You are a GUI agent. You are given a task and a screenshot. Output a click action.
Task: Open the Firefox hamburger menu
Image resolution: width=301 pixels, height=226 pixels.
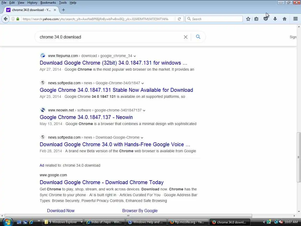pyautogui.click(x=296, y=19)
